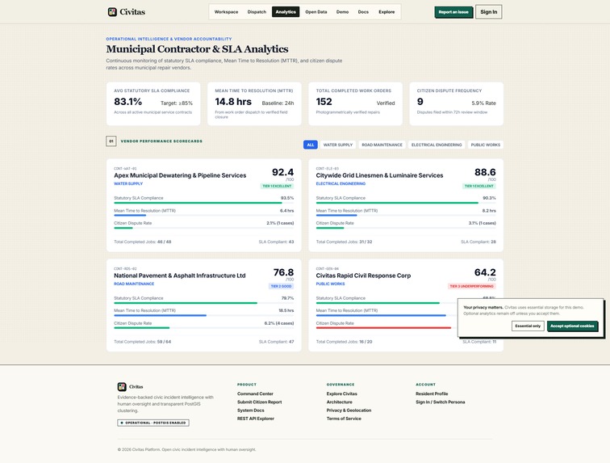Click Apex Statutory SLA Compliance progress bar
The width and height of the screenshot is (610, 463).
click(204, 203)
